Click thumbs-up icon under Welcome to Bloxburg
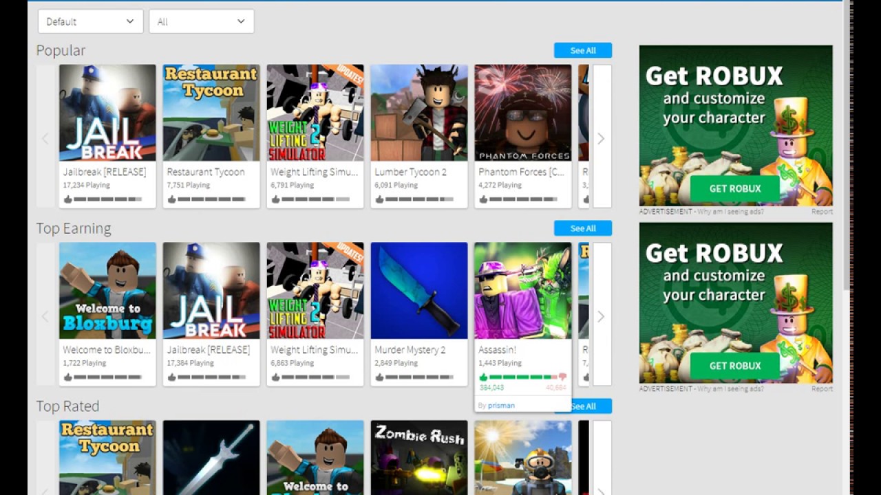Screen dimensions: 881x495 [x=68, y=377]
